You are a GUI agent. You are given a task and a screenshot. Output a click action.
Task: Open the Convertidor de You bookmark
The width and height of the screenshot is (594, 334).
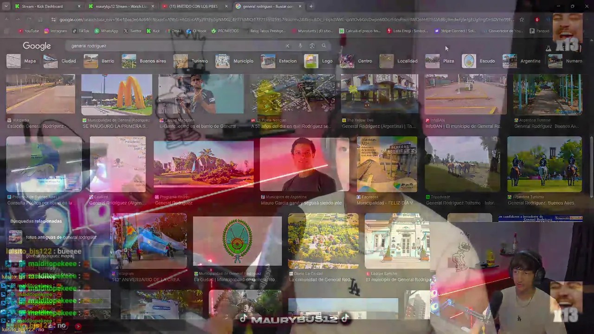click(x=503, y=31)
